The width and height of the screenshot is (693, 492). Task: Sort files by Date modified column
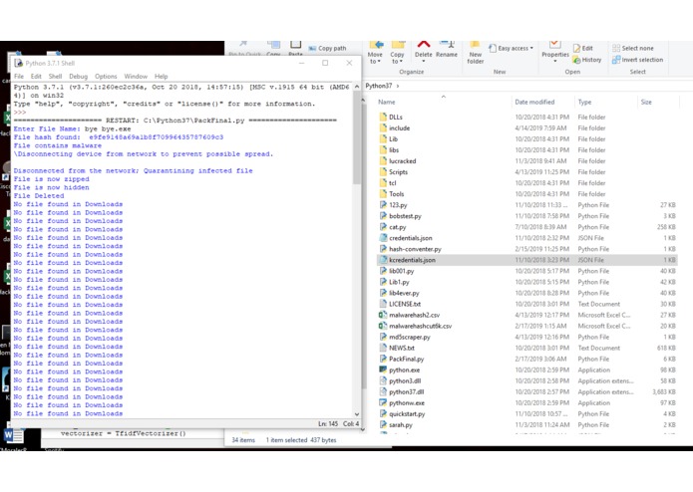coord(534,102)
